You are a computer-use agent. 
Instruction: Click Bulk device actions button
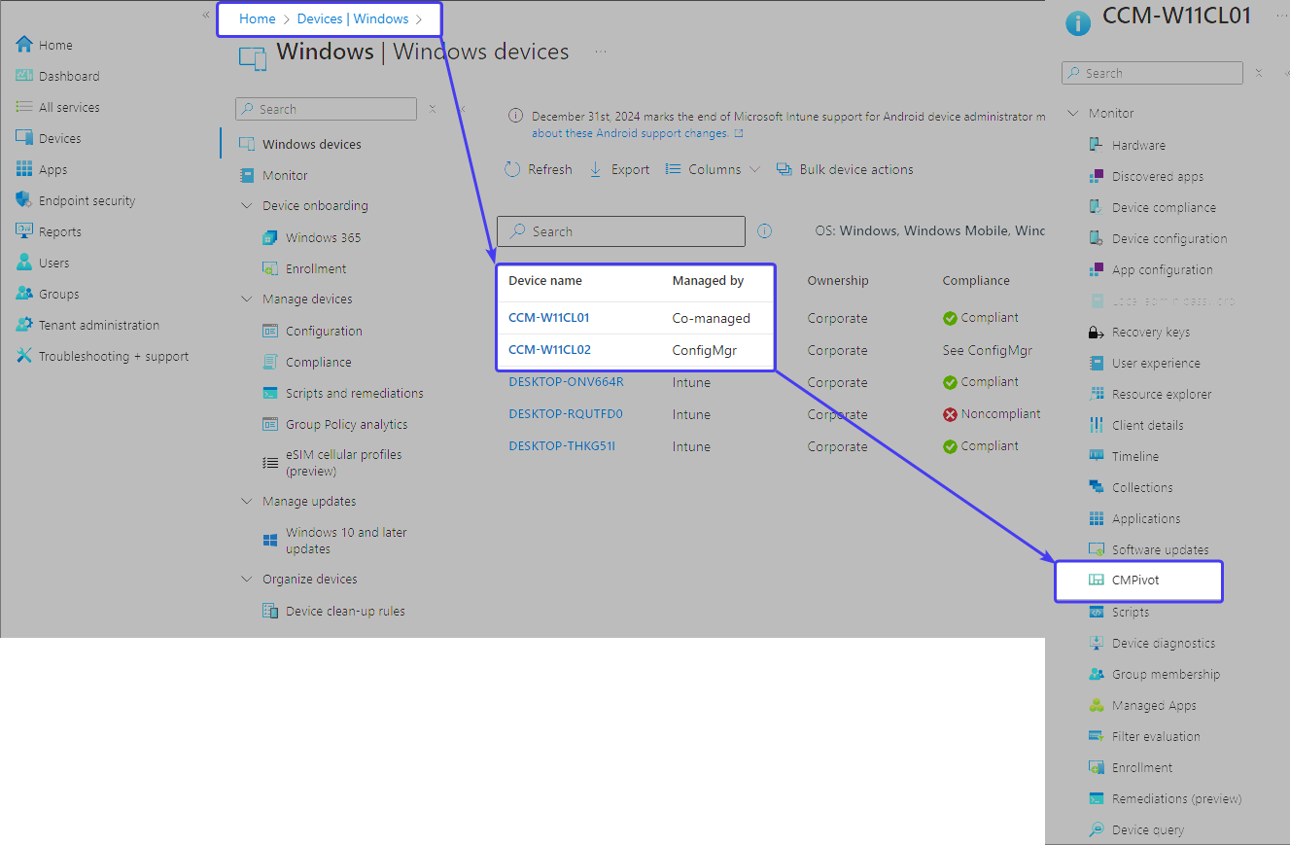click(845, 169)
